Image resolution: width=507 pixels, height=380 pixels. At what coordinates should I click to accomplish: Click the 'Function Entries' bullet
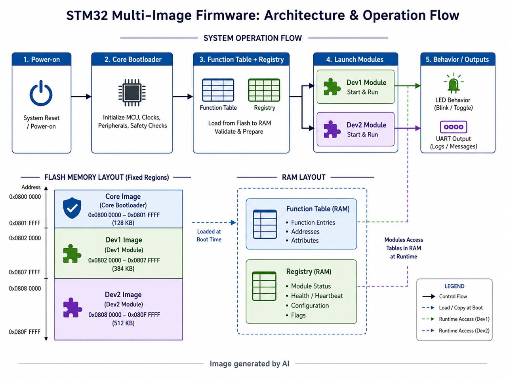click(311, 222)
